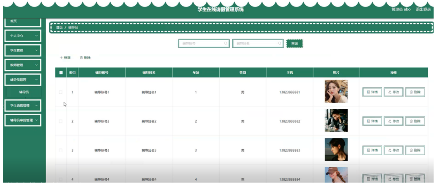Click phone number 13823888882
434x183 pixels.
click(x=289, y=121)
